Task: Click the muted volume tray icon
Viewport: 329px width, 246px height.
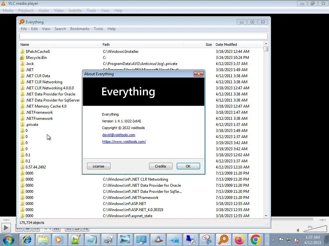Action: pyautogui.click(x=297, y=240)
